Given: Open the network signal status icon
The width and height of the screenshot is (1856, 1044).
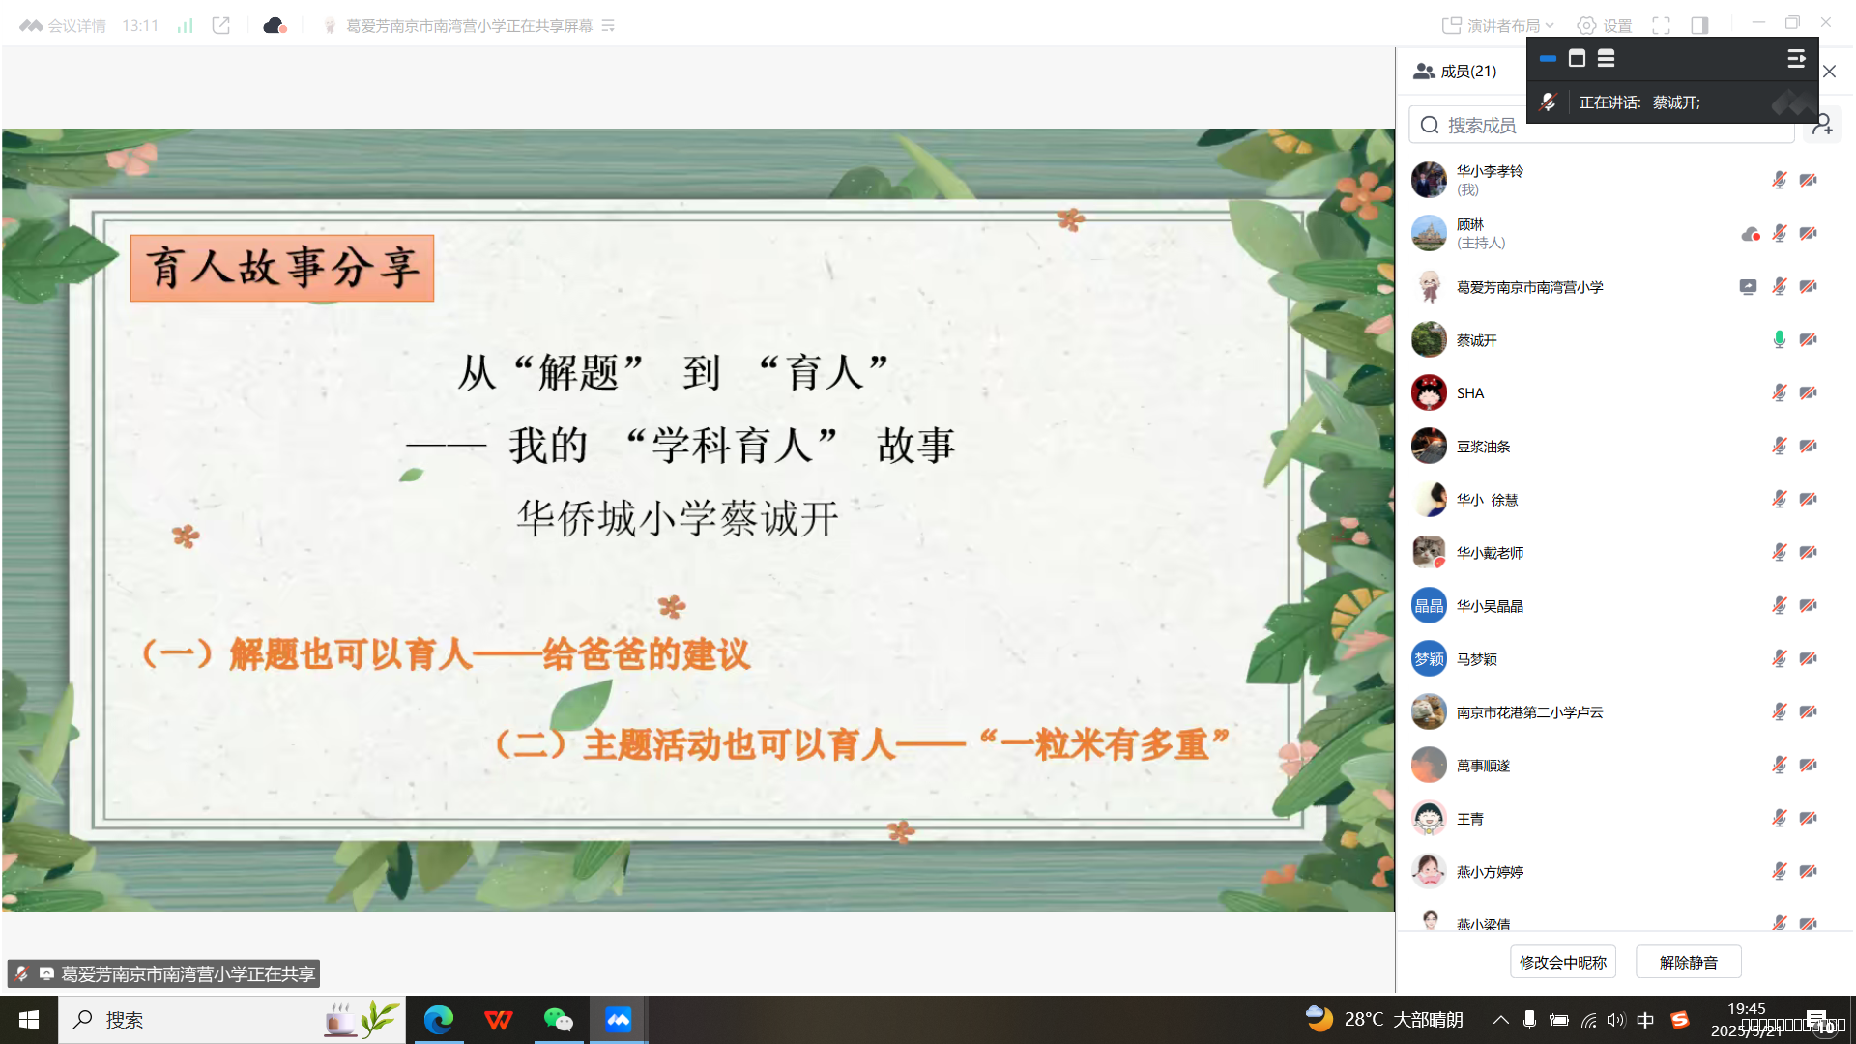Looking at the screenshot, I should pos(185,26).
